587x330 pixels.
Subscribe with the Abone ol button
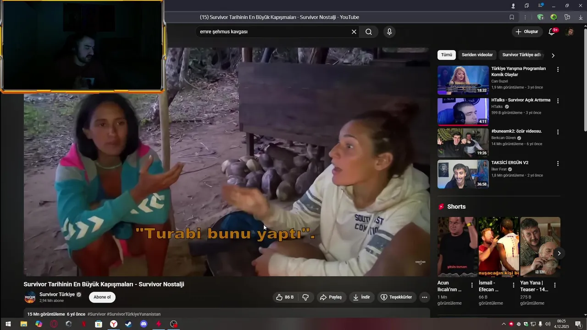click(102, 297)
